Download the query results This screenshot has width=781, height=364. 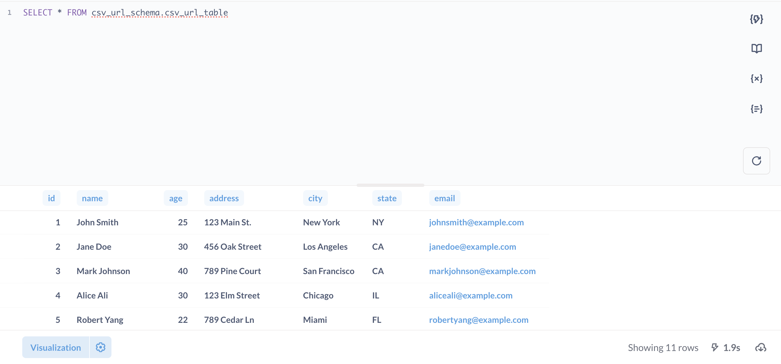click(x=761, y=347)
